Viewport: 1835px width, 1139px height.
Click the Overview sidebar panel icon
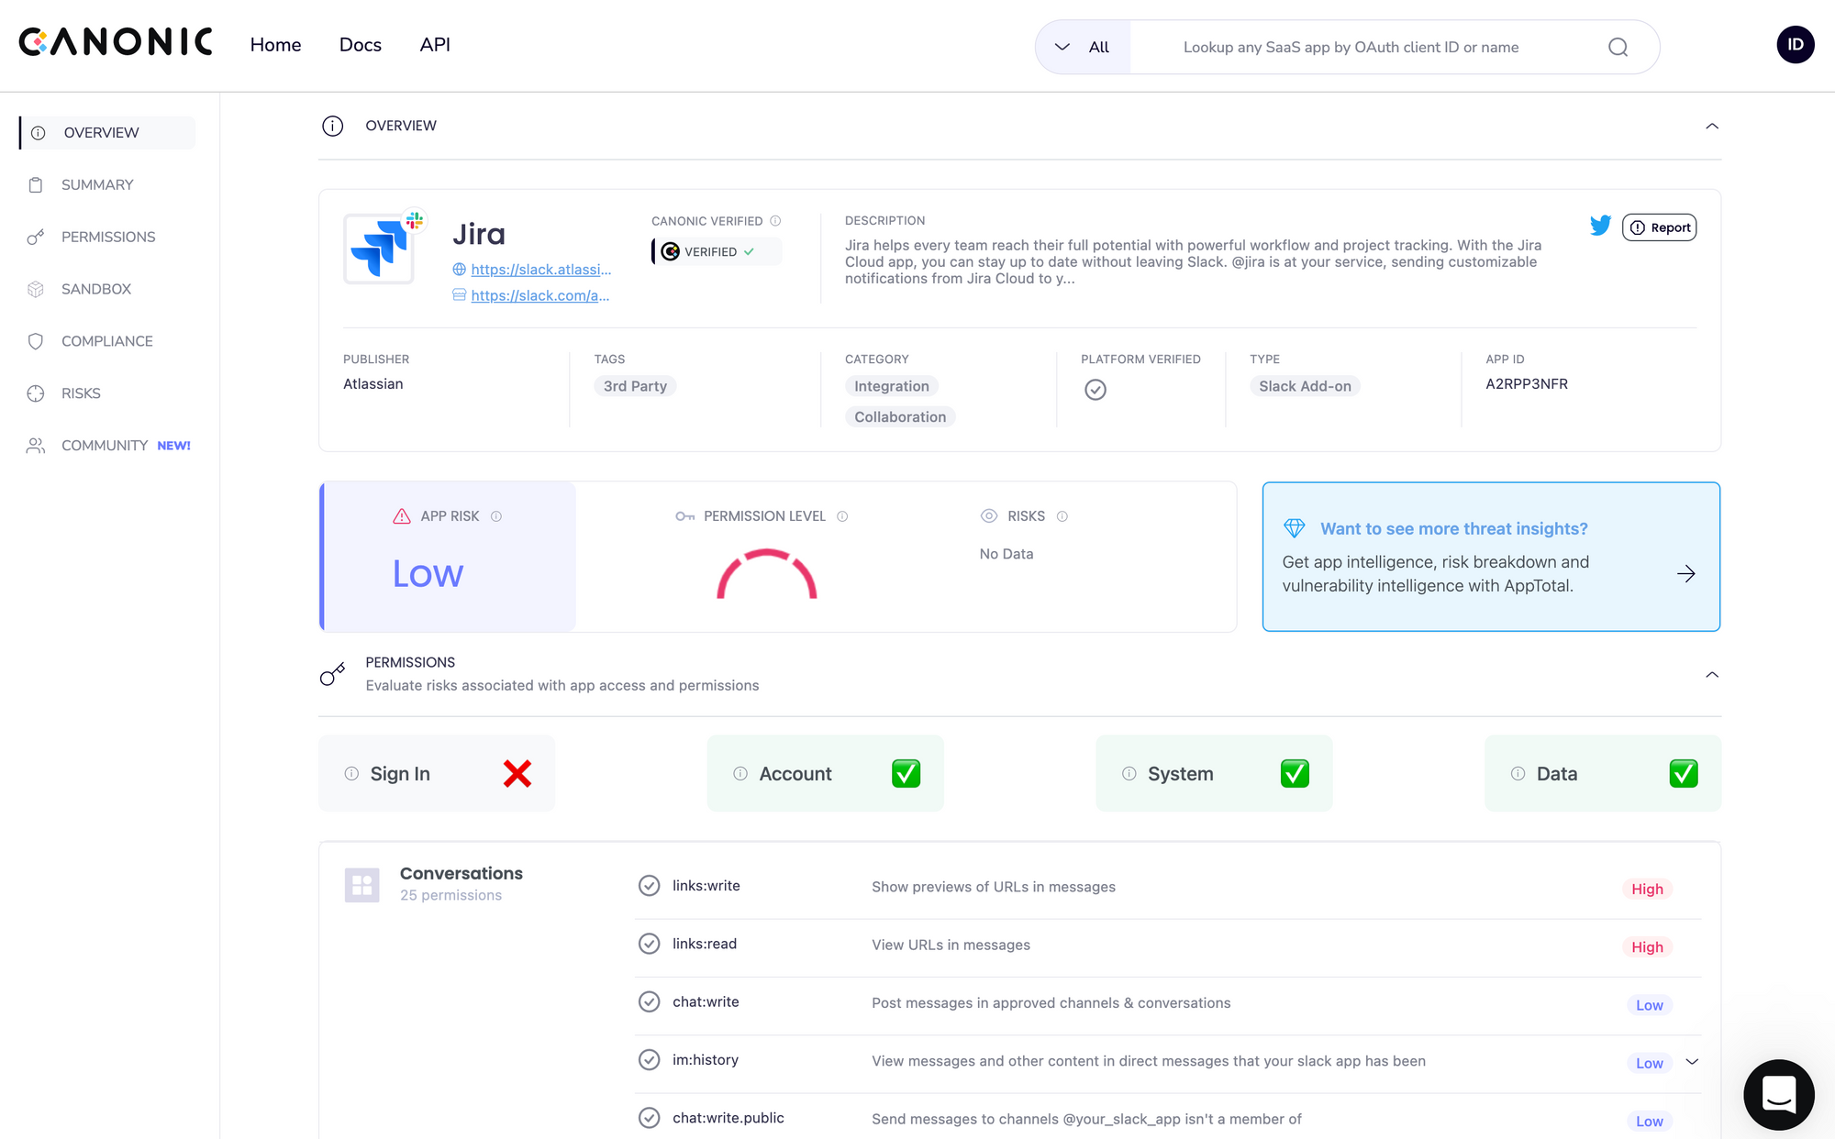pyautogui.click(x=39, y=133)
